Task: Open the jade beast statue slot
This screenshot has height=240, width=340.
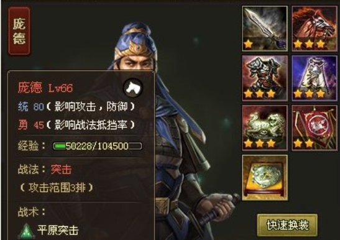Action: pyautogui.click(x=265, y=128)
